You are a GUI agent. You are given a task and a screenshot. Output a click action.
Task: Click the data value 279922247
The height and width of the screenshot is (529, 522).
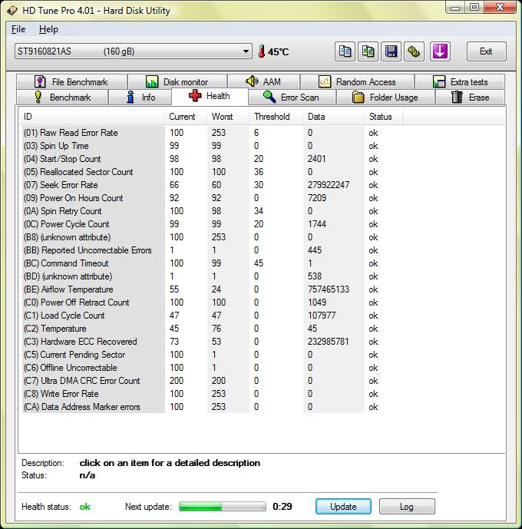[x=329, y=185]
